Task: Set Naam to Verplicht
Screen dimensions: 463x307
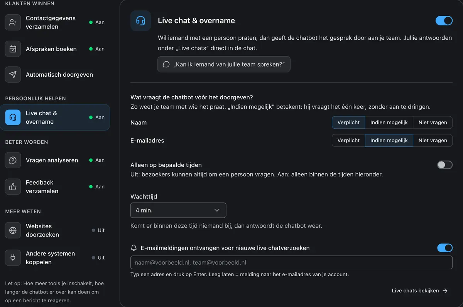Action: (x=348, y=122)
